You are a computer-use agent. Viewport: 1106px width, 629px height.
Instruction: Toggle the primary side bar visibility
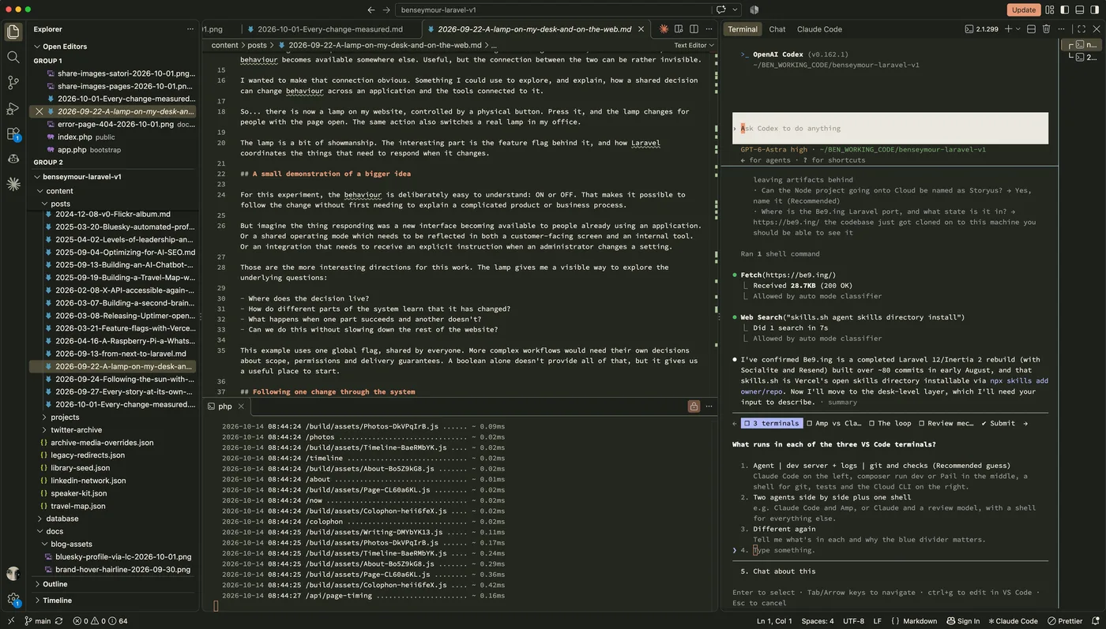coord(1064,9)
